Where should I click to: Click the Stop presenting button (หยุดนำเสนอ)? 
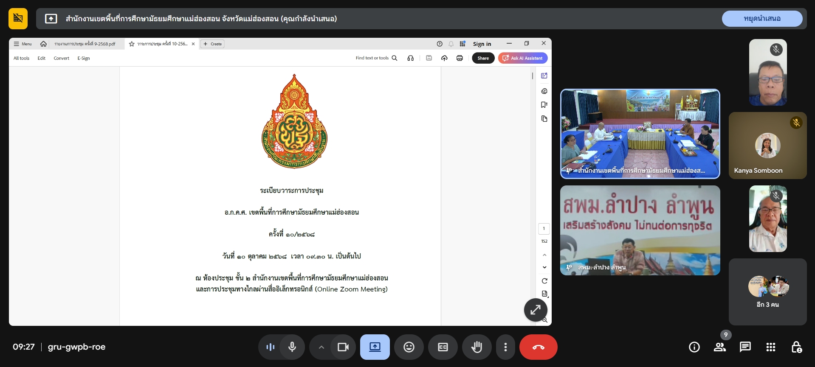762,19
